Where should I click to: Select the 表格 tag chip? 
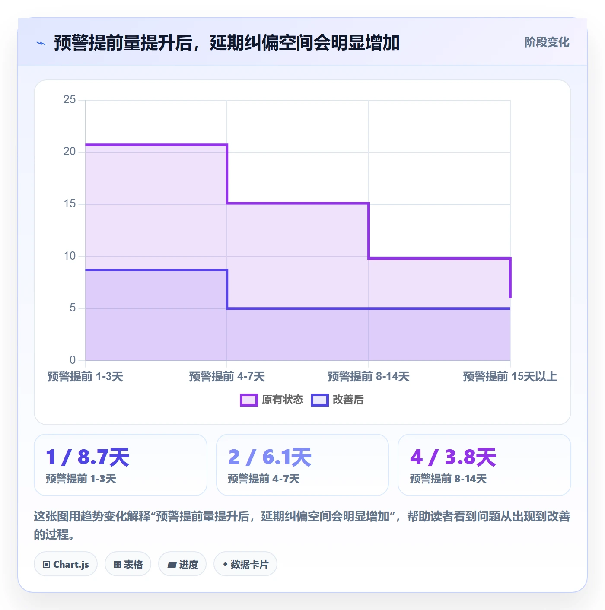(x=128, y=564)
